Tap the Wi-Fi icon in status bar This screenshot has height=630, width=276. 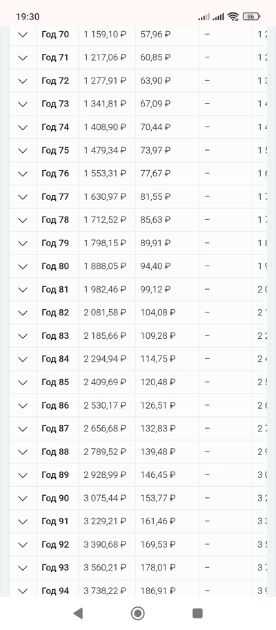233,17
